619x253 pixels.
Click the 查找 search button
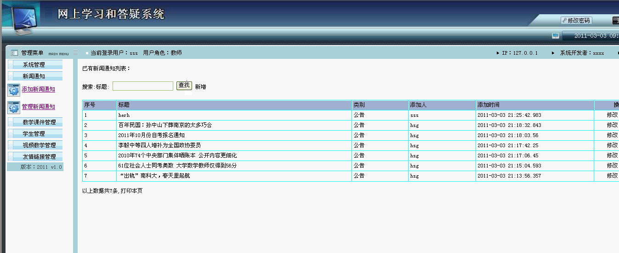tap(184, 86)
